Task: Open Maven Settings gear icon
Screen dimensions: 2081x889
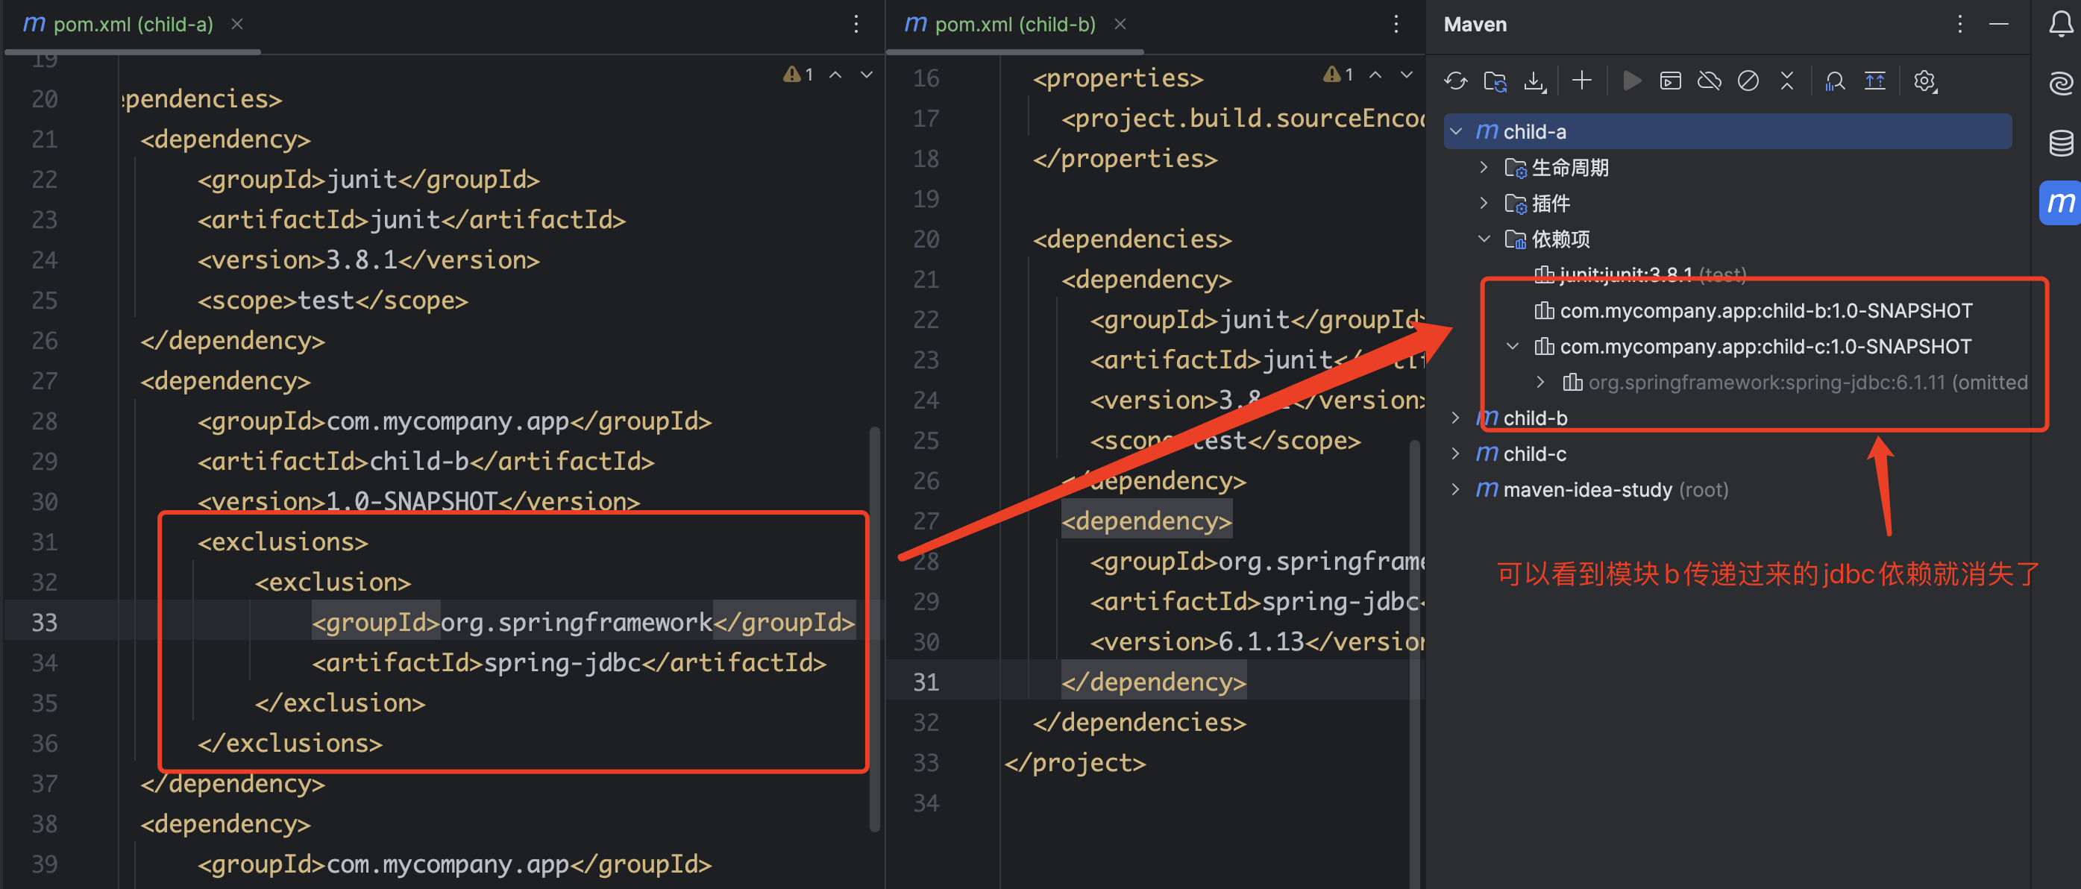Action: [x=1924, y=81]
